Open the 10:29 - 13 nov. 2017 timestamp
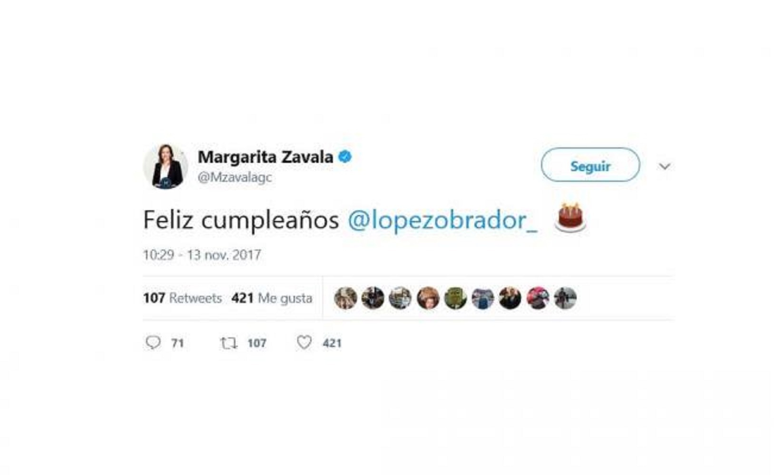This screenshot has width=774, height=475. coord(202,255)
